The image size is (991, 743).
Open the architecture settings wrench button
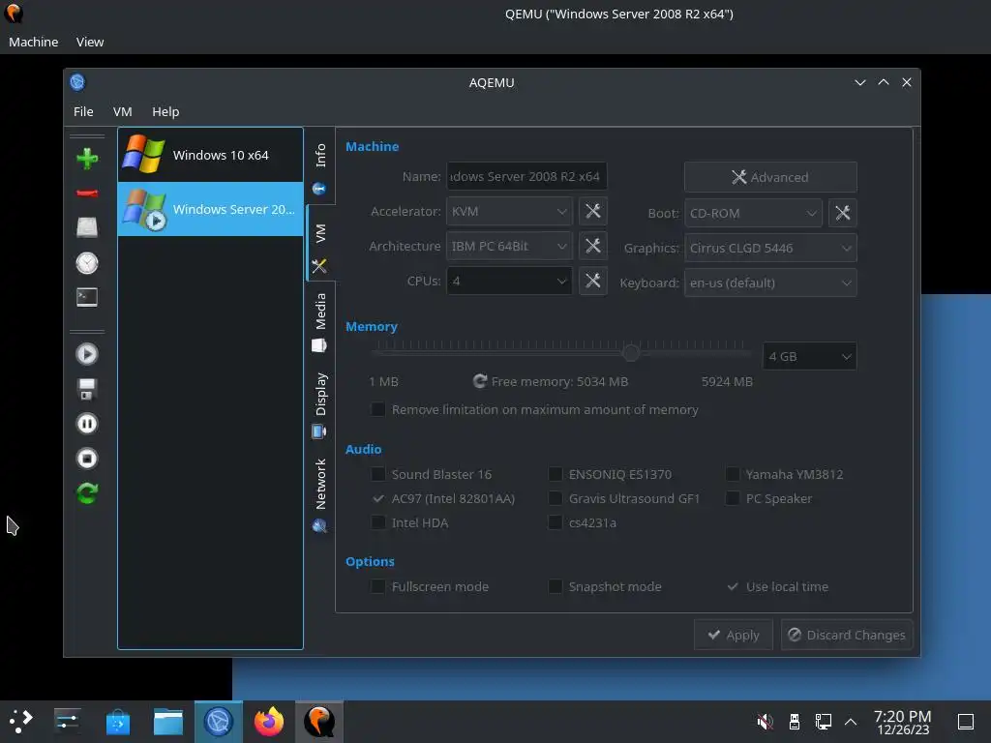coord(593,246)
